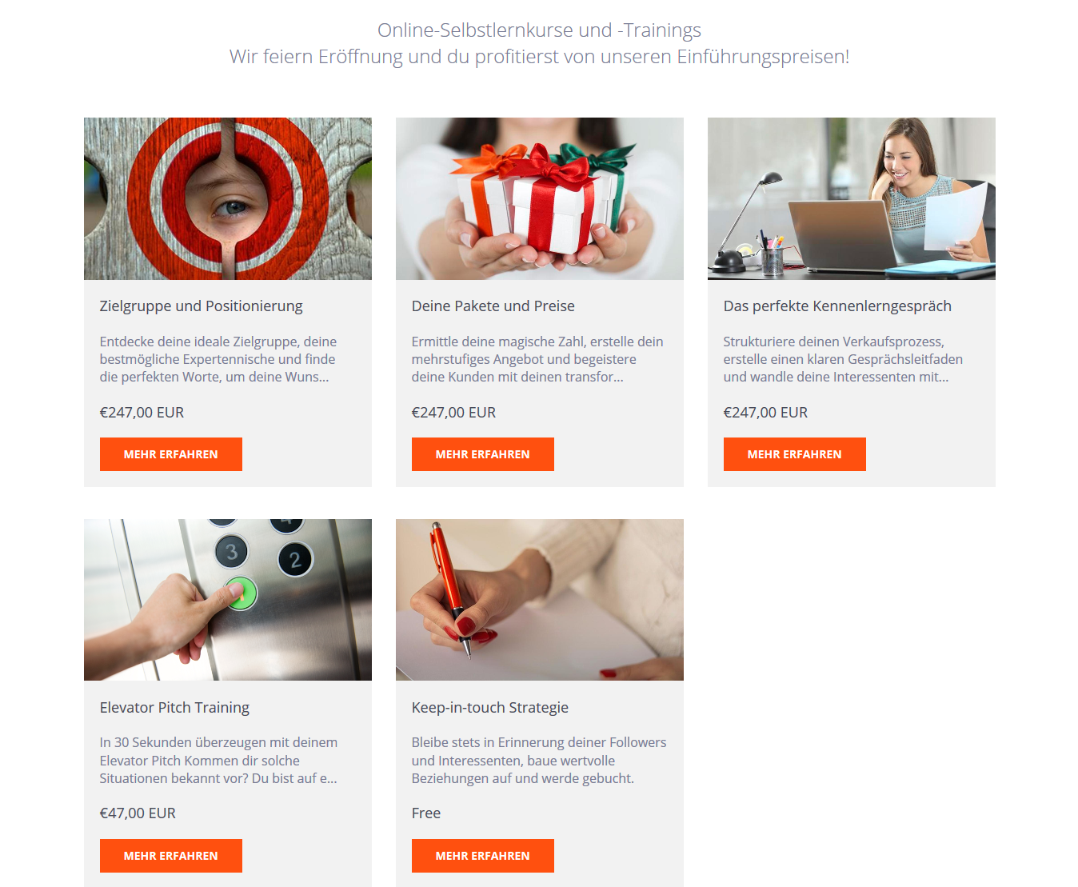The height and width of the screenshot is (887, 1078).
Task: Click the Keep-in-touch Strategie description text
Action: (x=539, y=761)
